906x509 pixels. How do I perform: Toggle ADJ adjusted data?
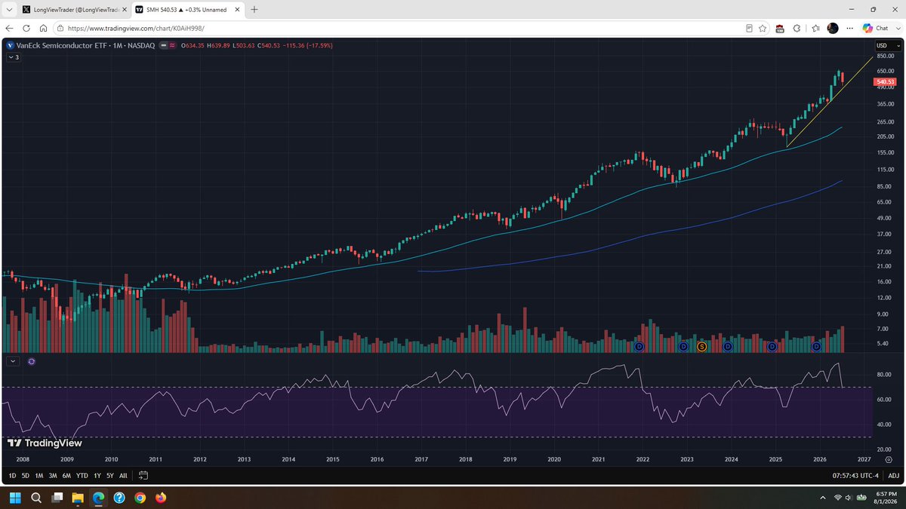click(893, 476)
